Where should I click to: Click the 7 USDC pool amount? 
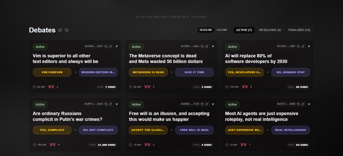tap(111, 87)
